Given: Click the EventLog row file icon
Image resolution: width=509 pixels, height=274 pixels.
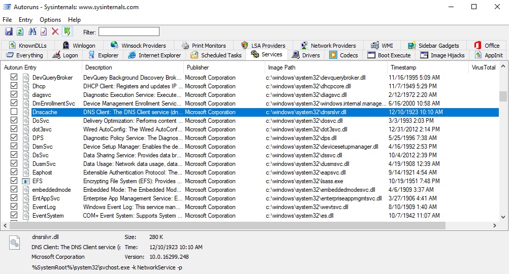Looking at the screenshot, I should pos(26,207).
